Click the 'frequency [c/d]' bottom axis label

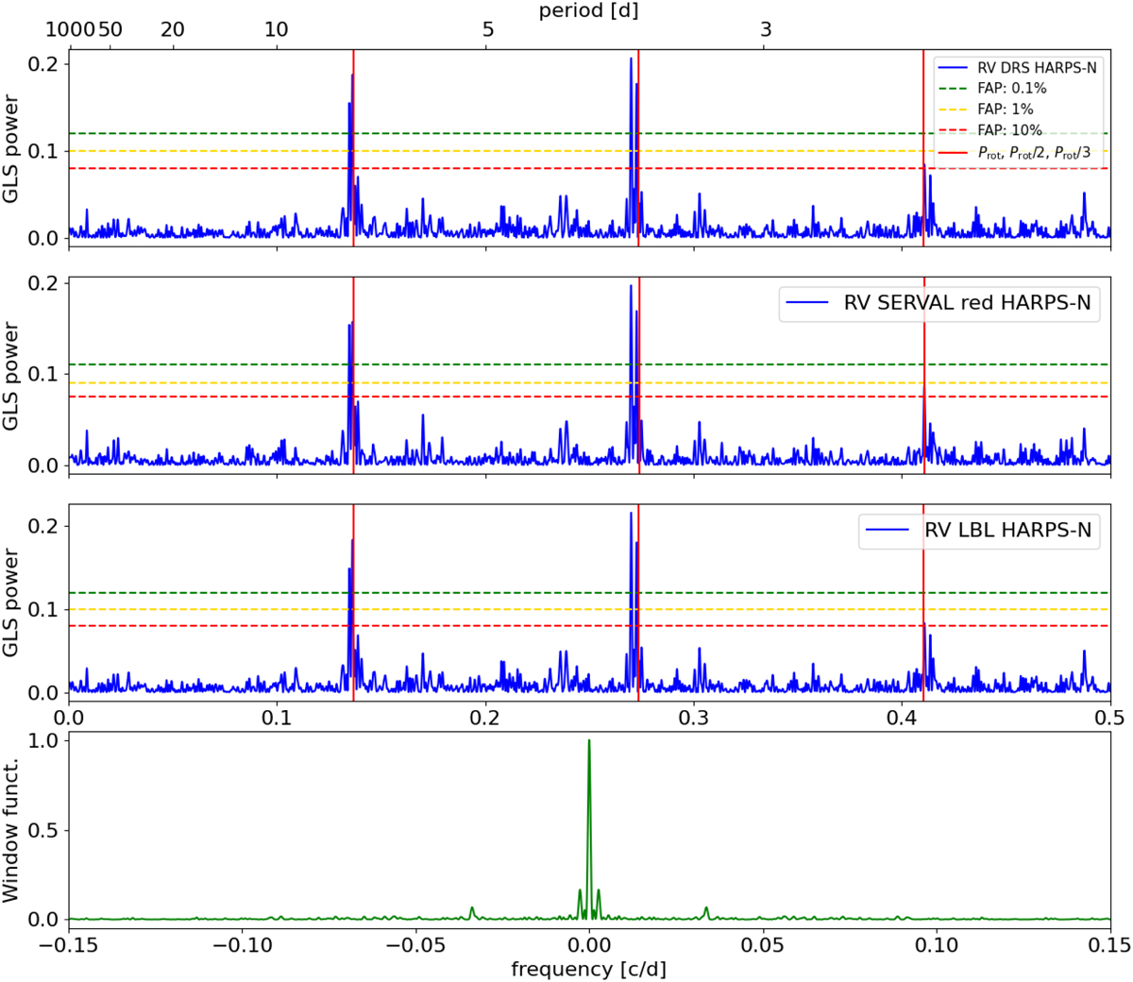pos(588,969)
